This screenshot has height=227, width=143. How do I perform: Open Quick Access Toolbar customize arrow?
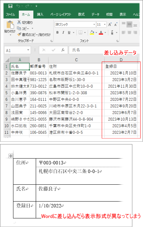[36, 6]
